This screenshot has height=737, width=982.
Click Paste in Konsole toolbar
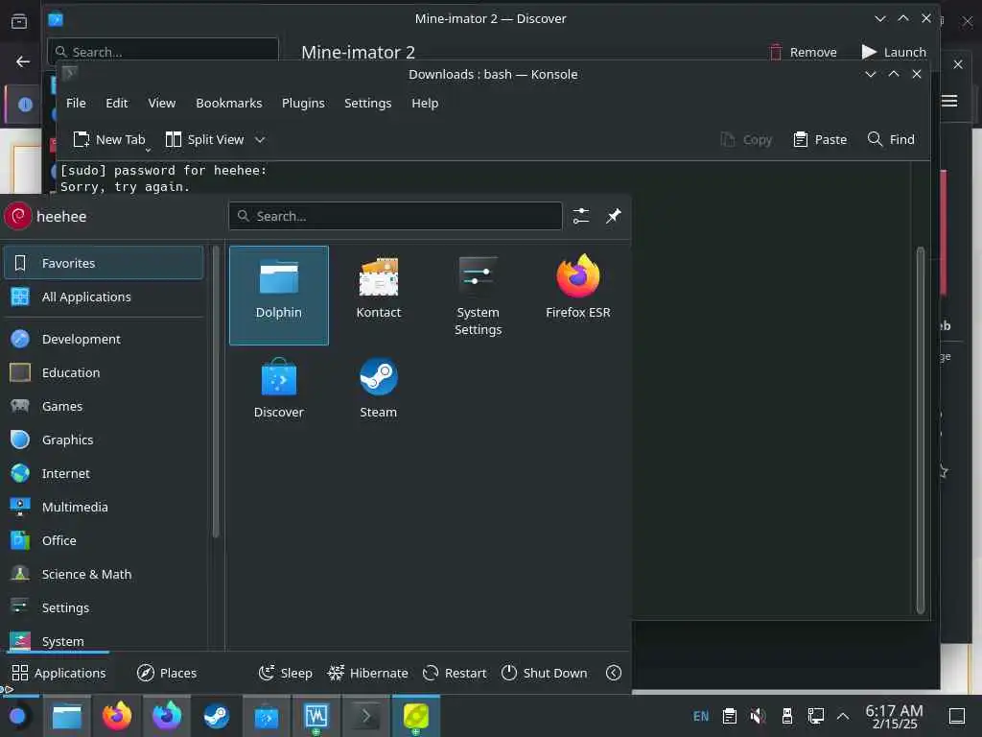[x=820, y=140]
